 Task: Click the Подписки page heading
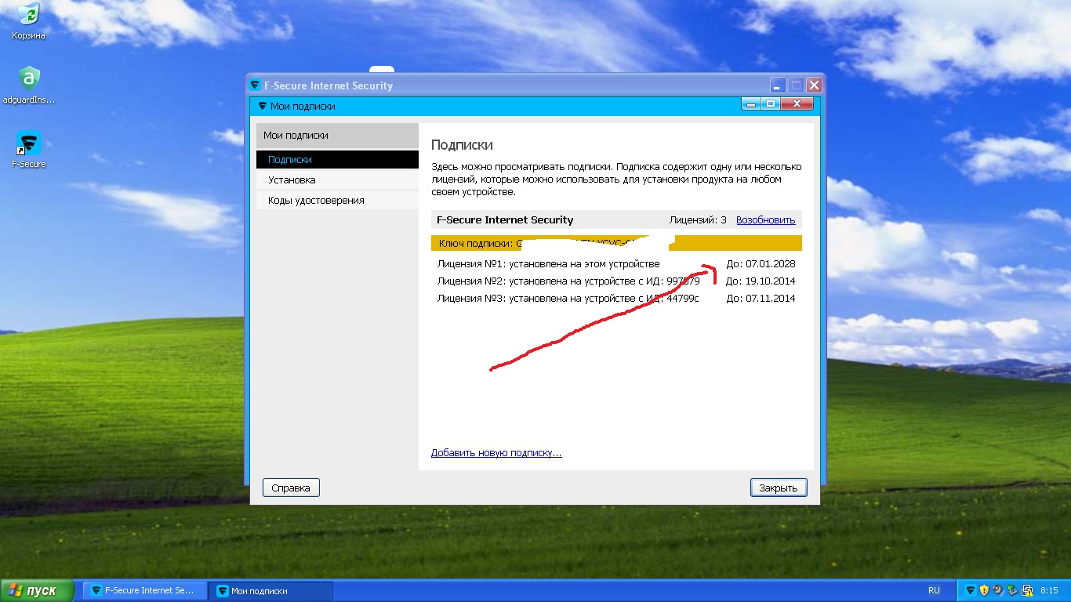click(462, 145)
